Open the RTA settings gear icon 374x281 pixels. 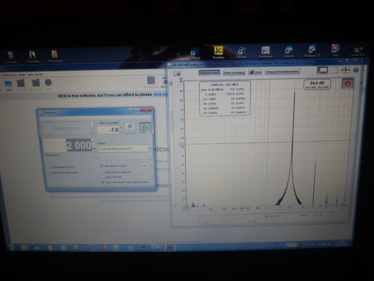coord(356,70)
